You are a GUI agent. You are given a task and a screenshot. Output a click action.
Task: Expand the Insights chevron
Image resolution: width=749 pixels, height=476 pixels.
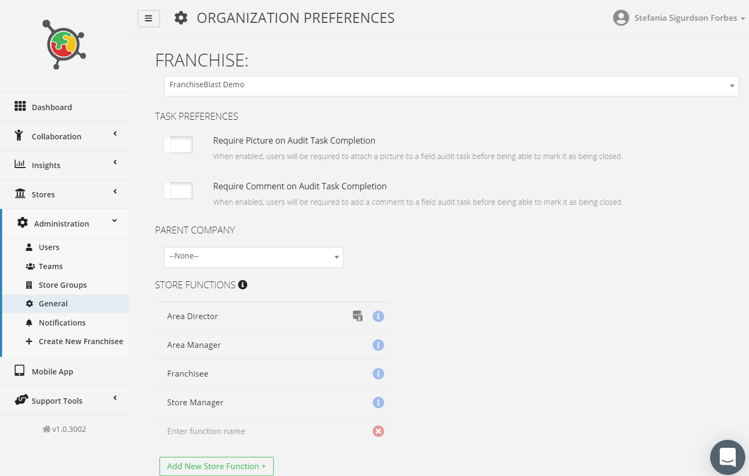115,162
